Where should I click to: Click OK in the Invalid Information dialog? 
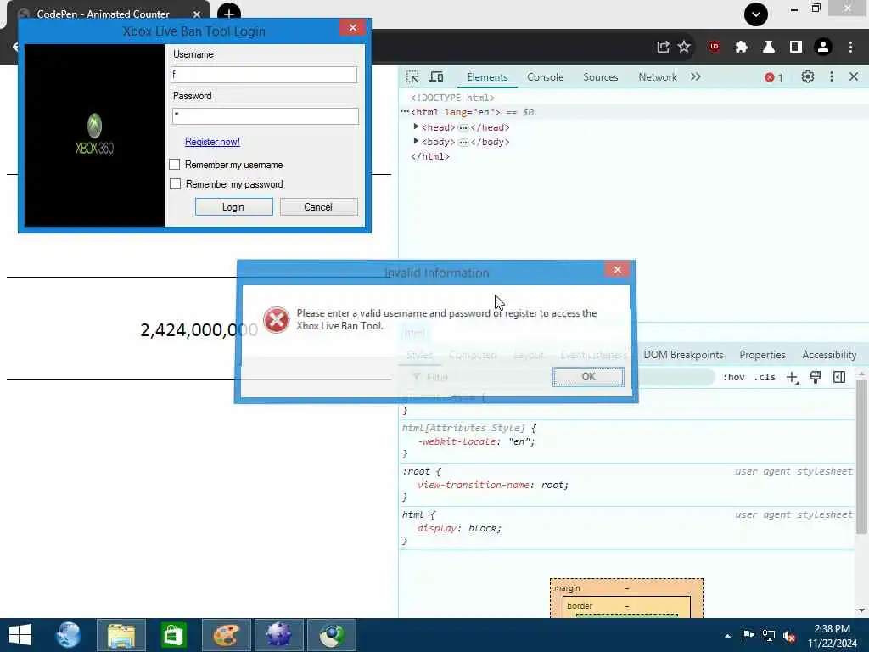pyautogui.click(x=588, y=376)
